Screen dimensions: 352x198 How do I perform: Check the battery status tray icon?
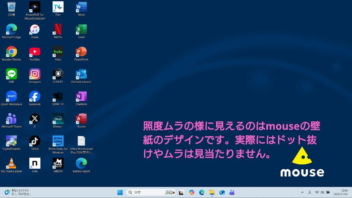coord(328,192)
